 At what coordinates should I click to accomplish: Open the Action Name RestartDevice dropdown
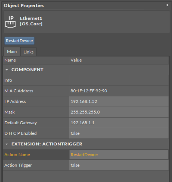[x=119, y=155]
